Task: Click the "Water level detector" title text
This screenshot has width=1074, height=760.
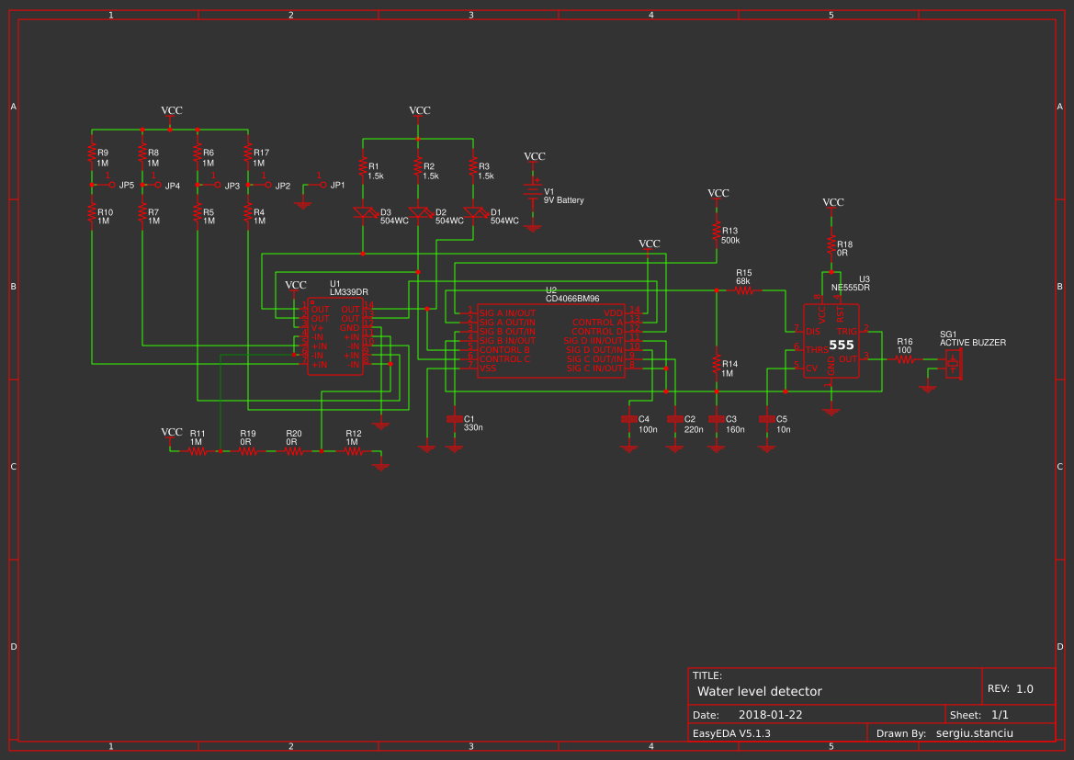Action: click(x=759, y=691)
